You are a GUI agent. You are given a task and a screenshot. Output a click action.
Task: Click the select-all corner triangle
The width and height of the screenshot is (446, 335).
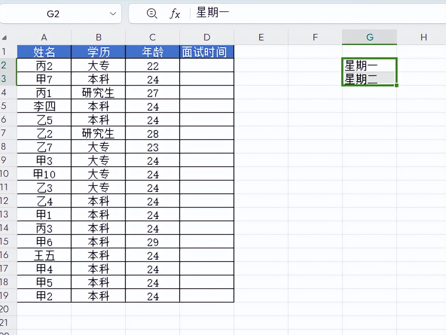coord(4,38)
